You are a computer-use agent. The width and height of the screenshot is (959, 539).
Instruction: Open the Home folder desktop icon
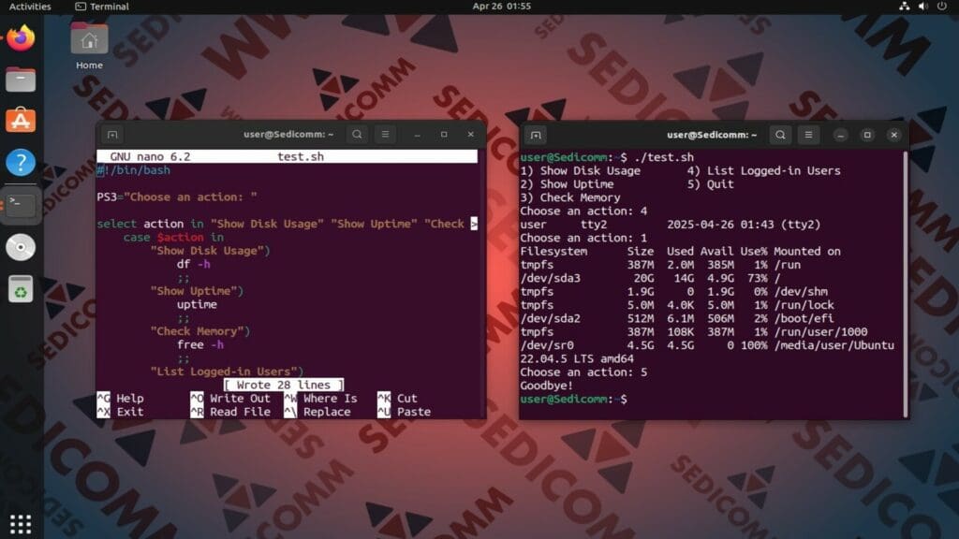point(89,47)
